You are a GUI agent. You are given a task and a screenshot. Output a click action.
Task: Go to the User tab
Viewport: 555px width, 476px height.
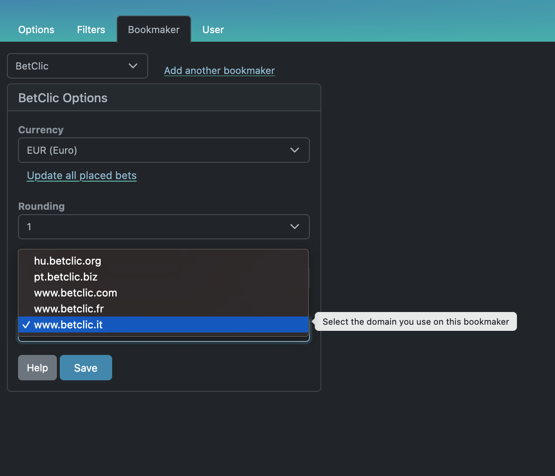(x=213, y=29)
